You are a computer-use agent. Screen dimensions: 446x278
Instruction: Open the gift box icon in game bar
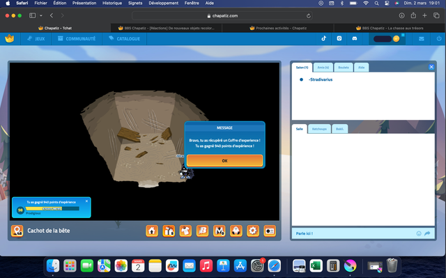pos(169,231)
